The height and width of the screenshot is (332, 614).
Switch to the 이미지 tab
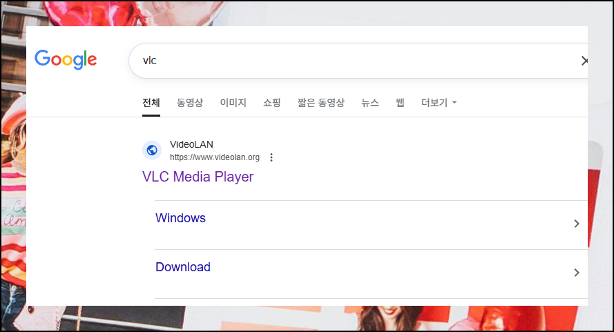point(233,103)
